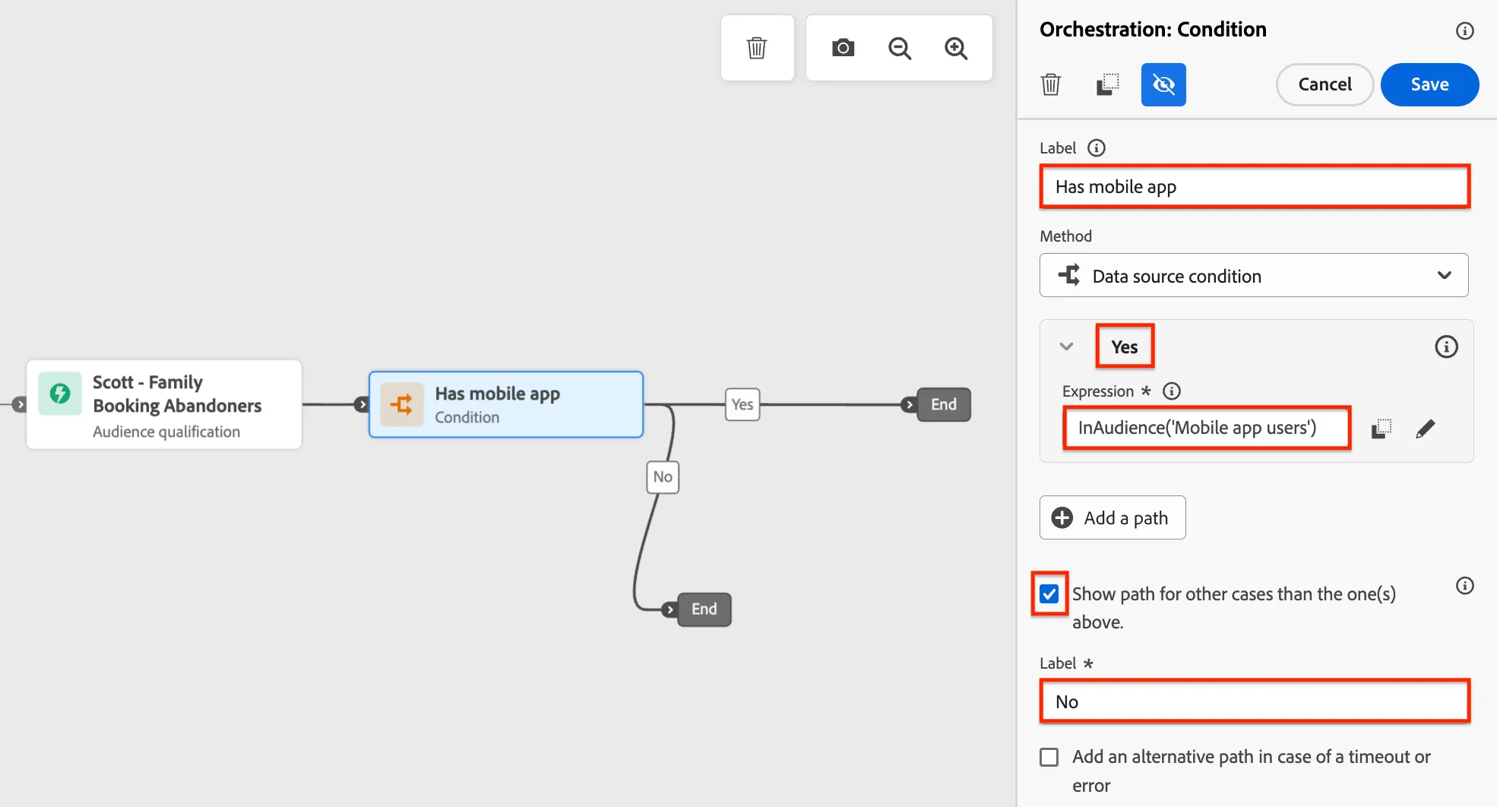Duplicate the condition activity via copy icon

[1108, 84]
